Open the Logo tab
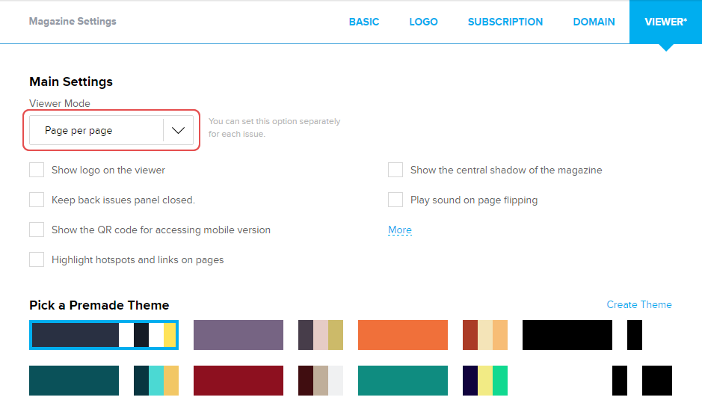 pos(423,22)
